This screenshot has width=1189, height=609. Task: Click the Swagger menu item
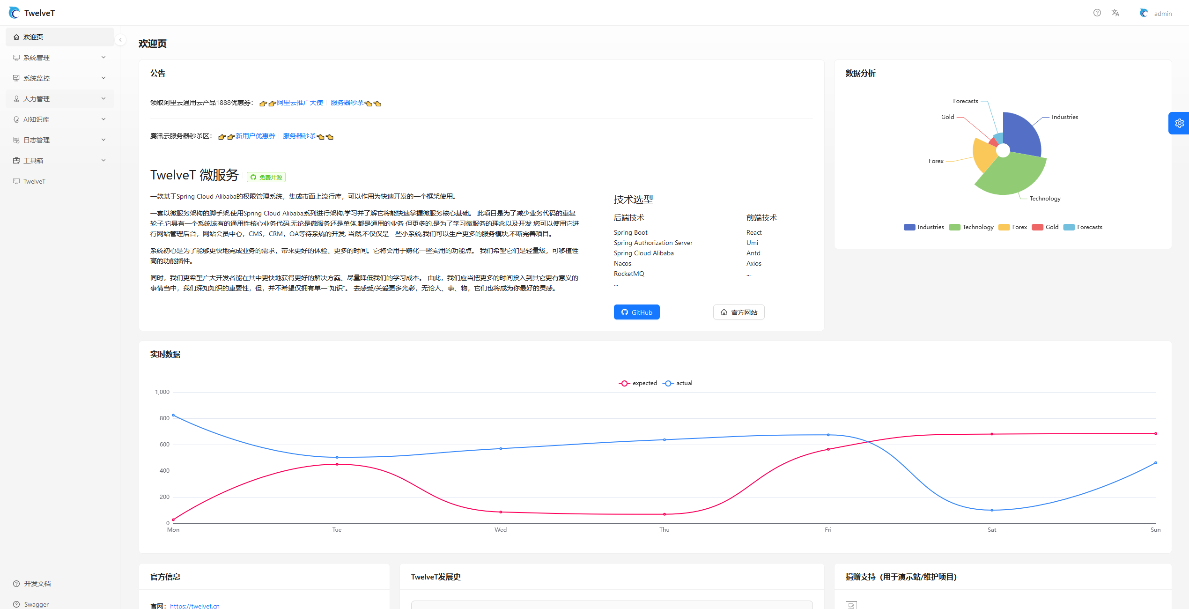[37, 603]
